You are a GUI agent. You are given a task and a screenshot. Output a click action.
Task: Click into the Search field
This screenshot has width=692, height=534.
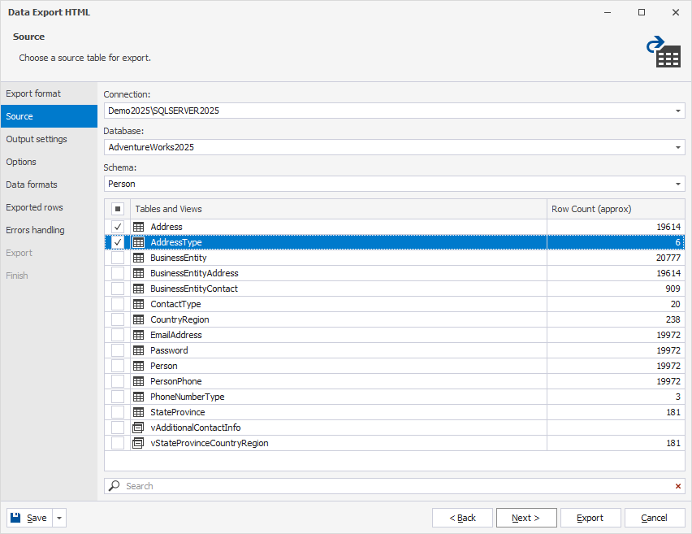(x=395, y=486)
